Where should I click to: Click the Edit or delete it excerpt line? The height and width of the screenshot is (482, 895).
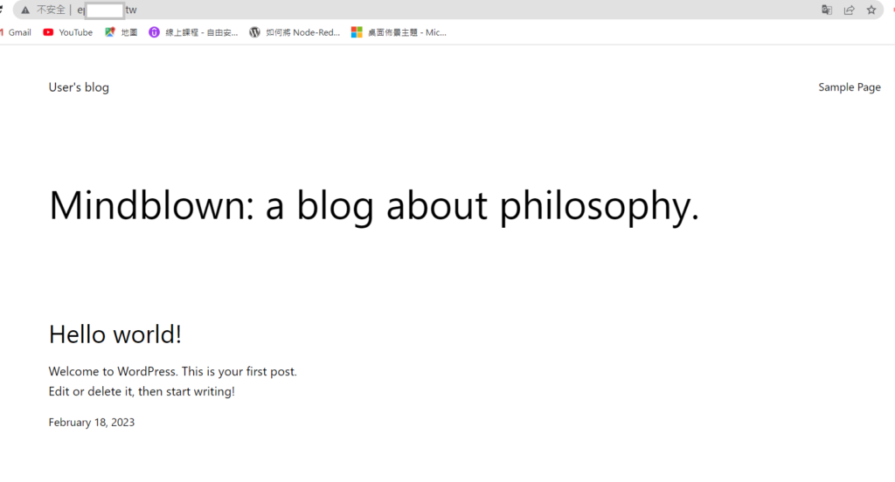142,391
